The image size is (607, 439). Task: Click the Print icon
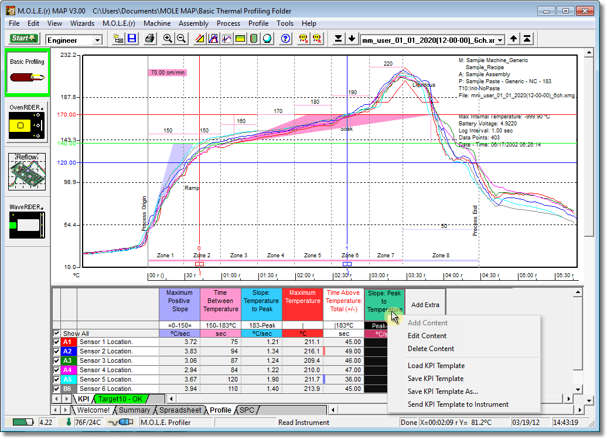point(149,39)
